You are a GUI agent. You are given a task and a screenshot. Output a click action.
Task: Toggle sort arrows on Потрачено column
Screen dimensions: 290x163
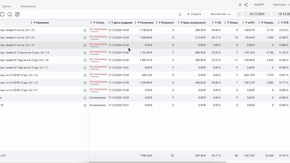click(135, 23)
